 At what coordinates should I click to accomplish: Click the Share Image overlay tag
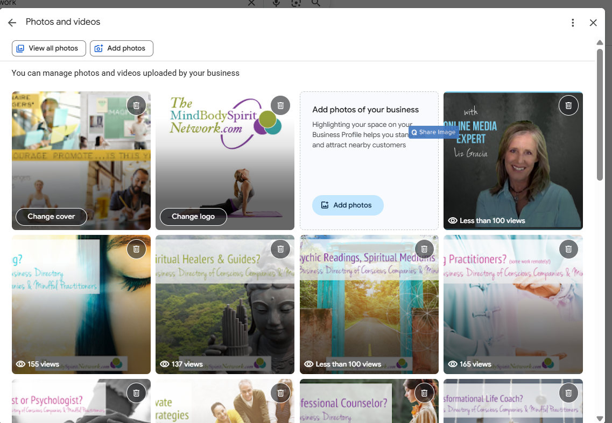pos(434,132)
